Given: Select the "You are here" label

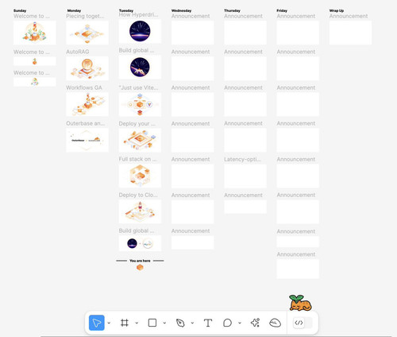Looking at the screenshot, I should (x=140, y=261).
